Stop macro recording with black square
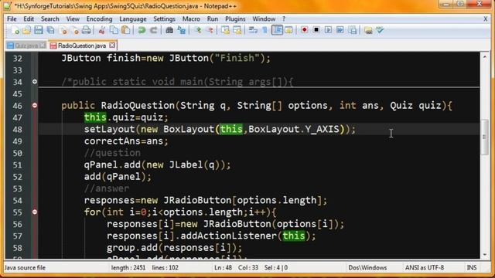The width and height of the screenshot is (495, 278). point(316,30)
